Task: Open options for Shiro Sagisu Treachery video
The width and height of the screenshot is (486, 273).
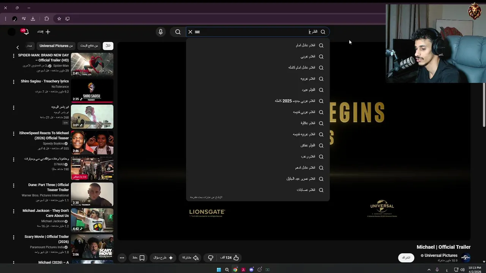Action: (14, 82)
